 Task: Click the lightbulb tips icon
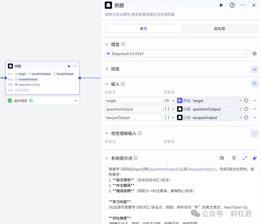click(234, 158)
